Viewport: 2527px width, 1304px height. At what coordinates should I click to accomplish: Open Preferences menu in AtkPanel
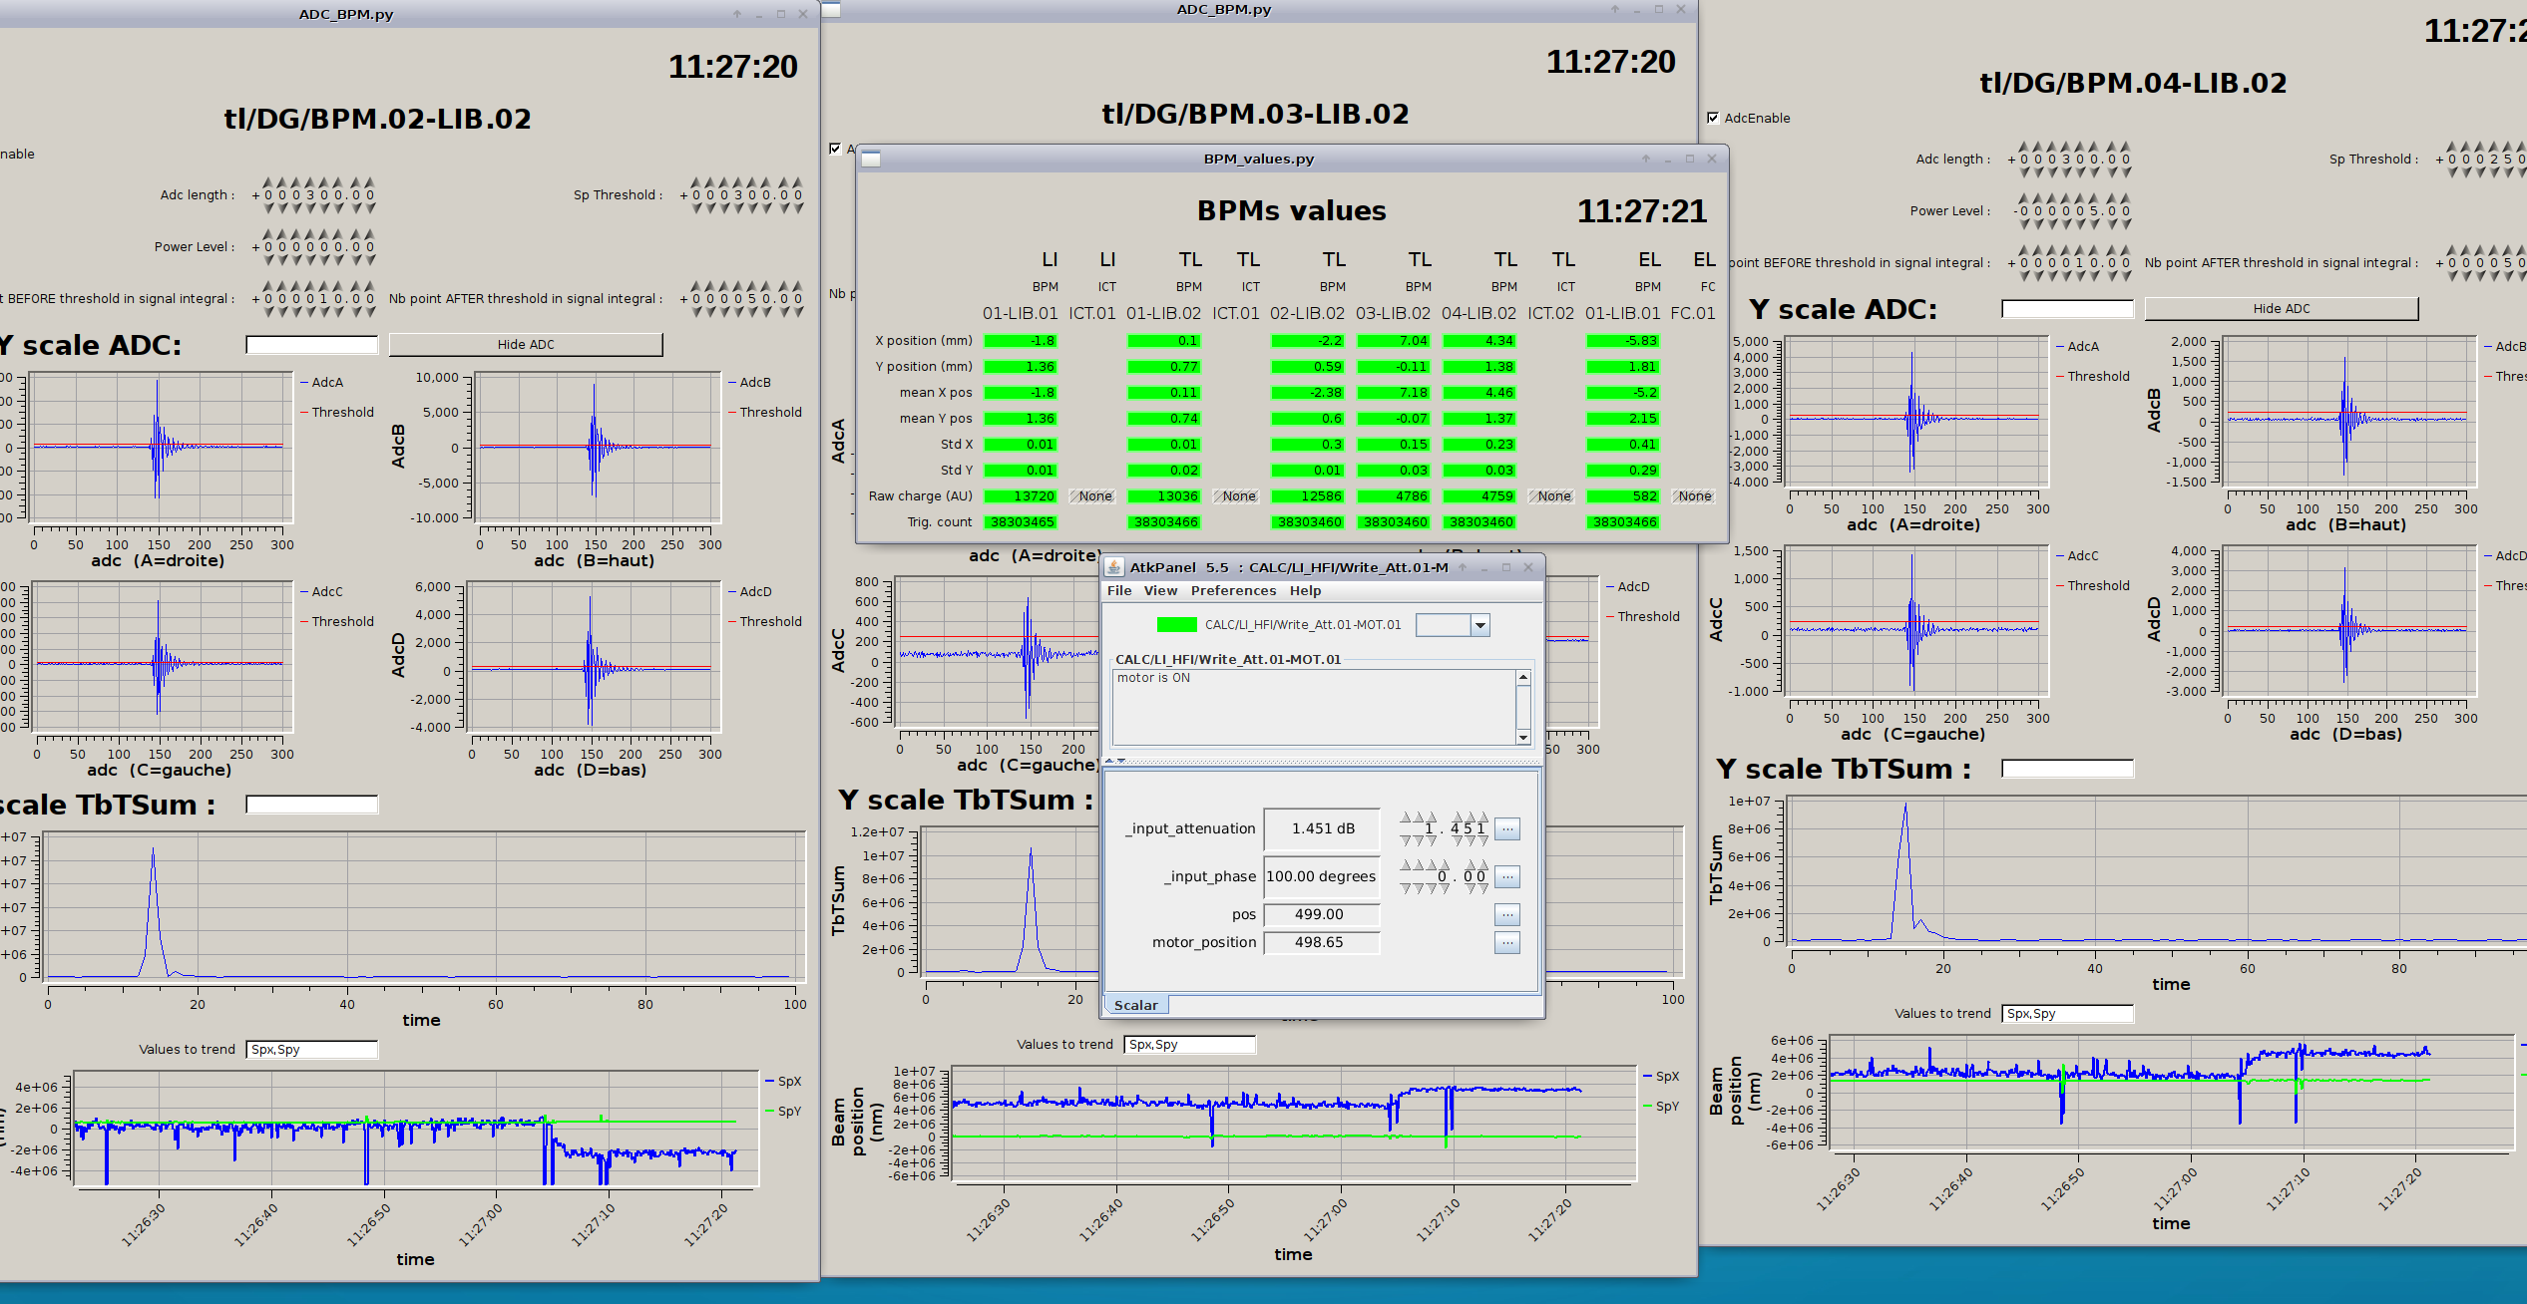pyautogui.click(x=1233, y=590)
